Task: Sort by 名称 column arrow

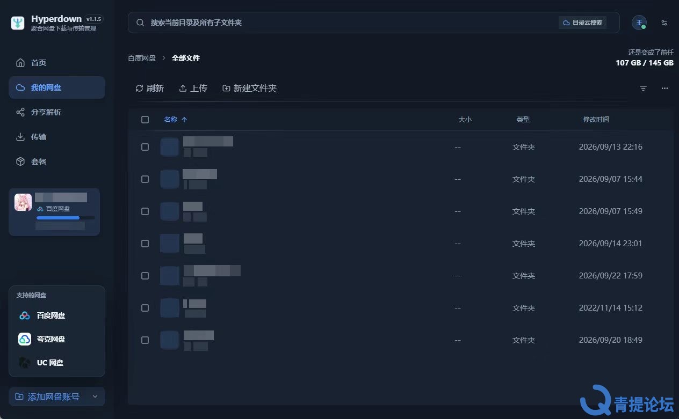Action: [x=184, y=120]
